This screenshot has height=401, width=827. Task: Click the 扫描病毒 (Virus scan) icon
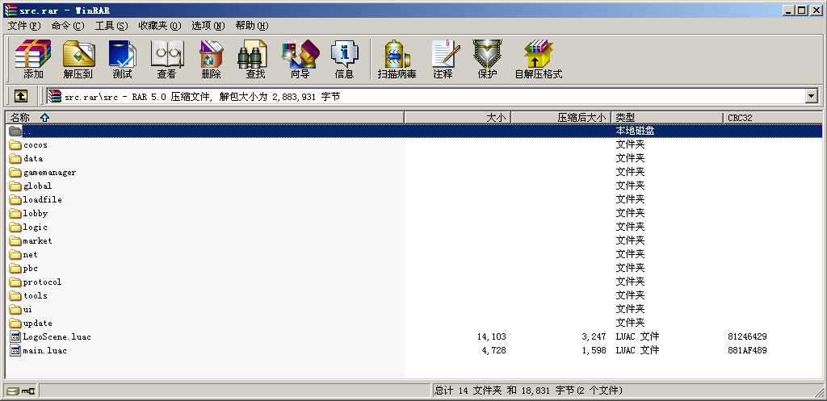click(x=397, y=59)
